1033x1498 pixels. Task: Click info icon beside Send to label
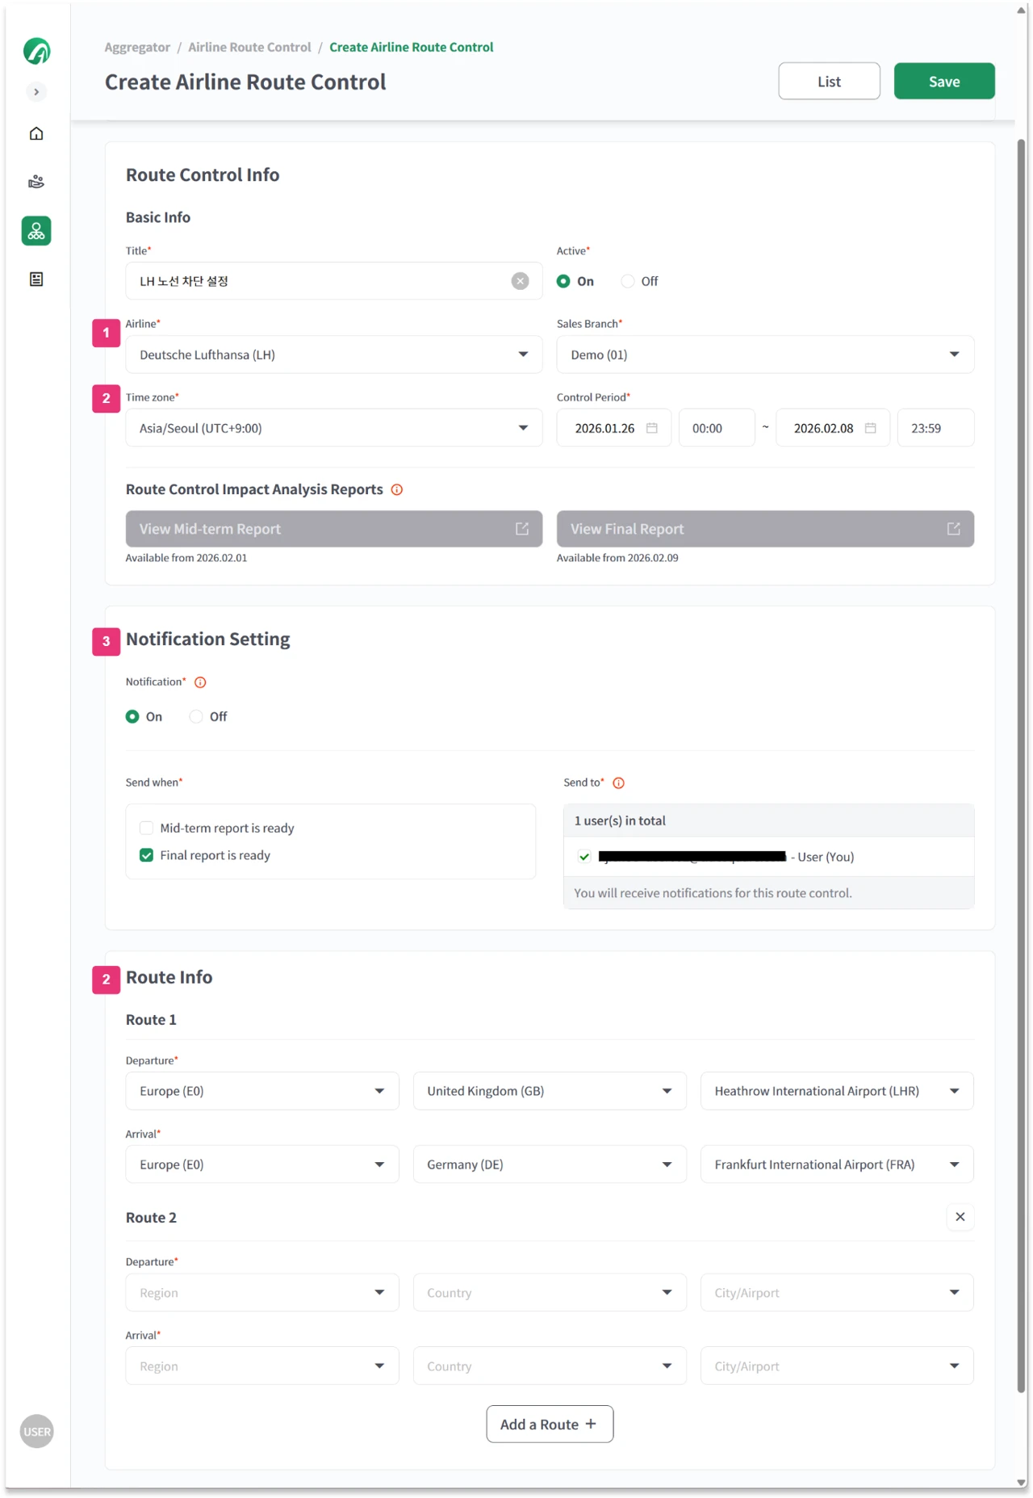pyautogui.click(x=618, y=783)
